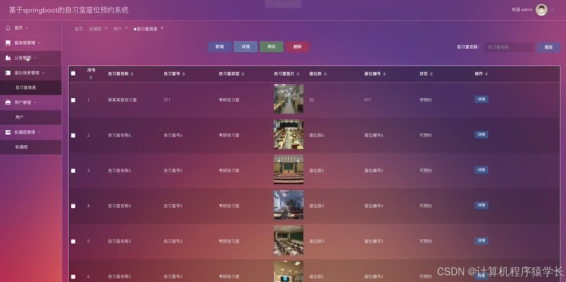Viewport: 566px width, 282px height.
Task: Check the row for 自习室名称5
Action: tap(73, 170)
